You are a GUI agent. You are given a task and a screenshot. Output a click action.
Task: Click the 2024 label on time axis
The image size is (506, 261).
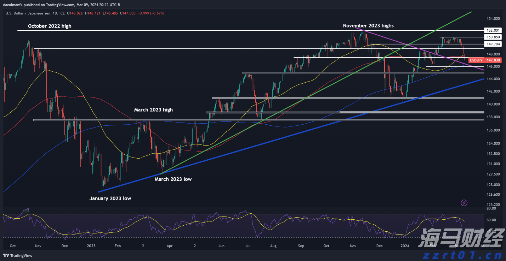point(405,246)
